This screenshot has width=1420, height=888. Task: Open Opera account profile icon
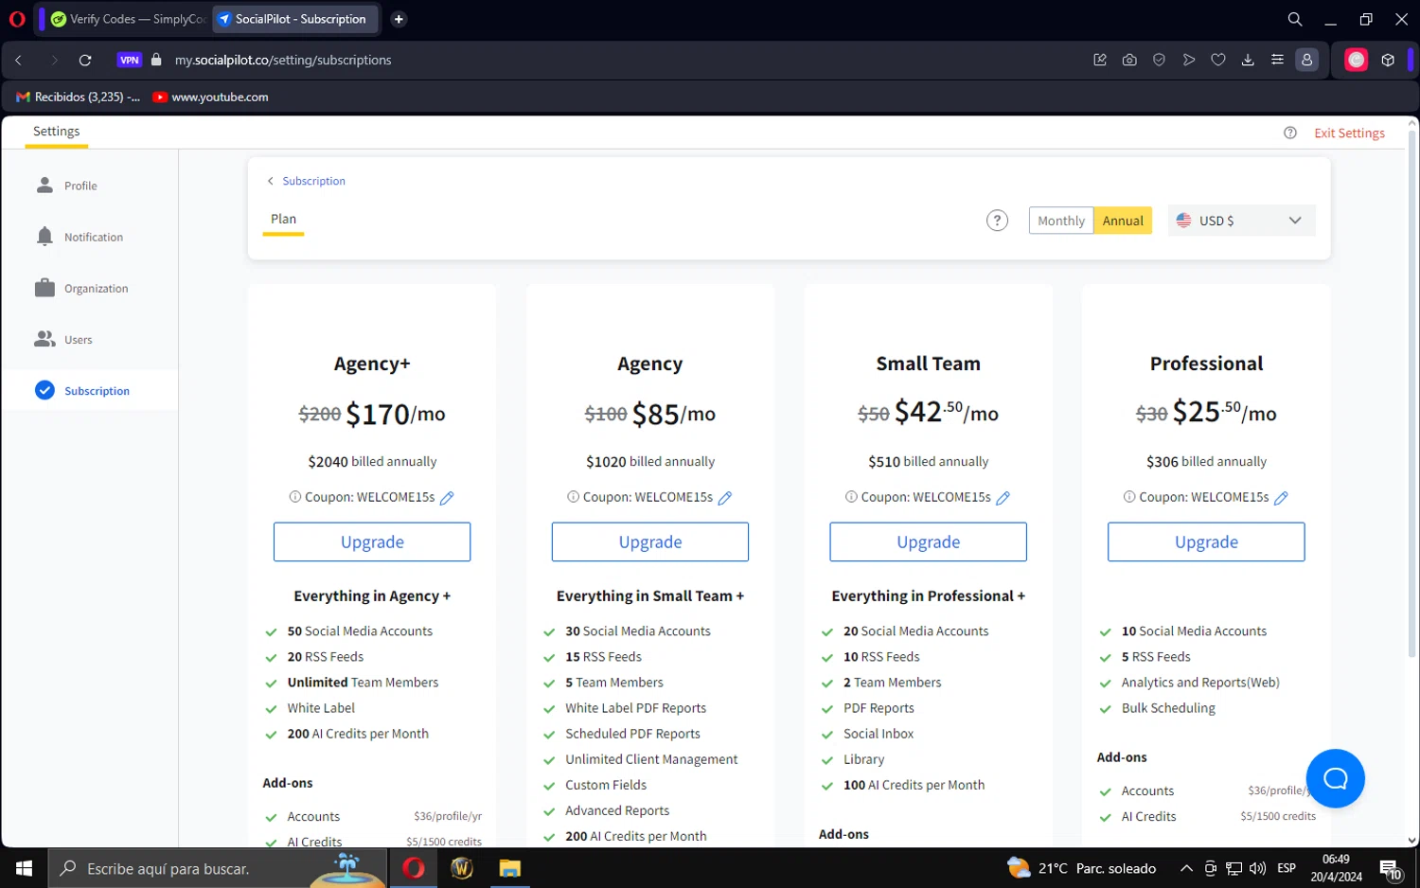point(1306,60)
